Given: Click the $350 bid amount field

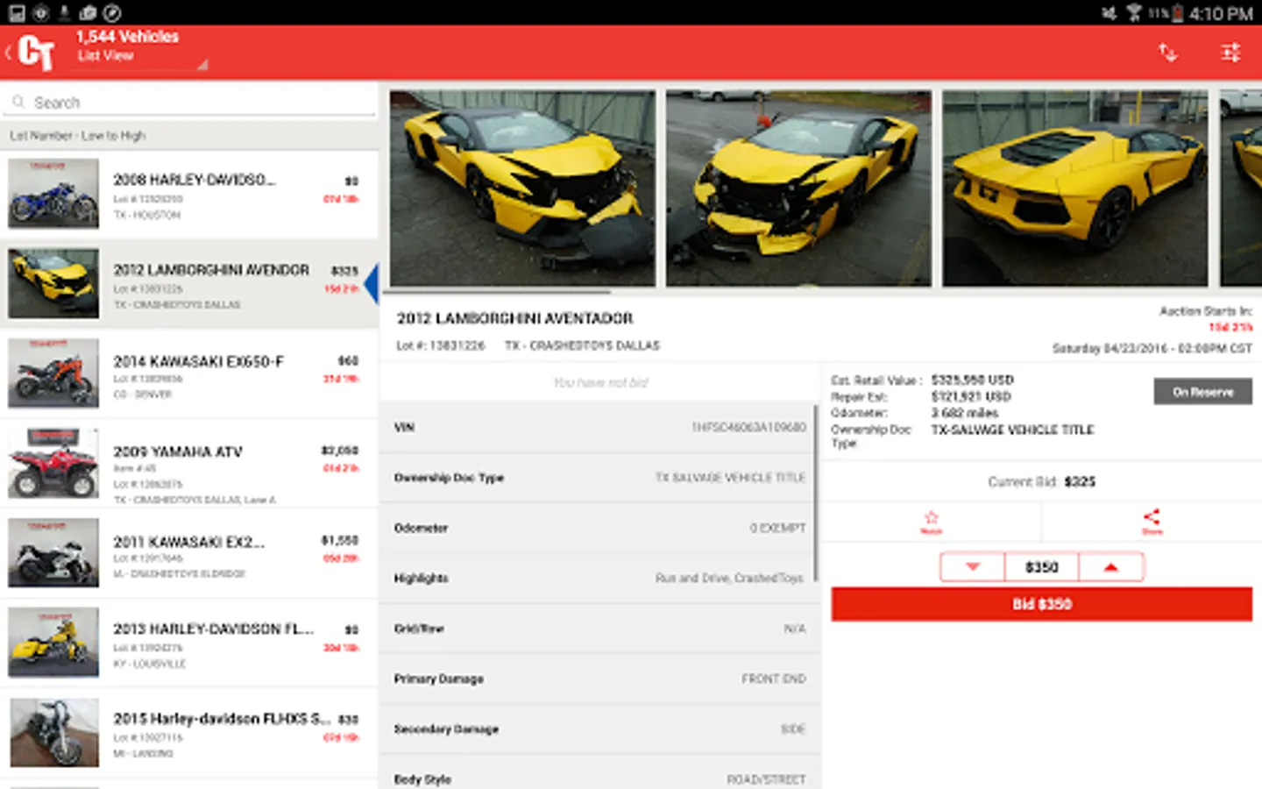Looking at the screenshot, I should 1042,567.
